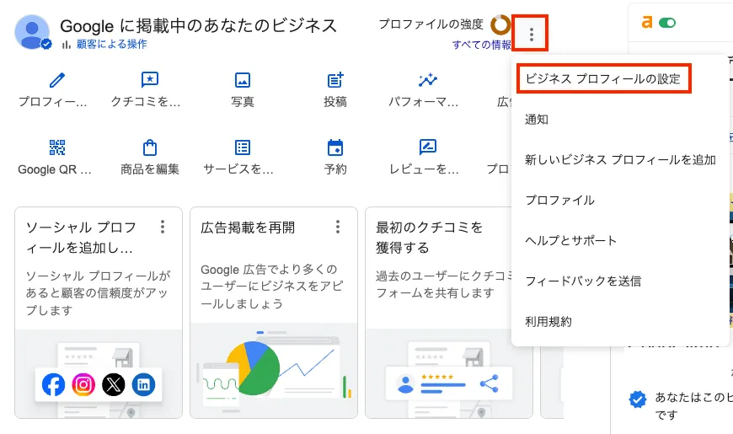733x434 pixels.
Task: Click the orange 'a' extension icon
Action: pos(647,22)
